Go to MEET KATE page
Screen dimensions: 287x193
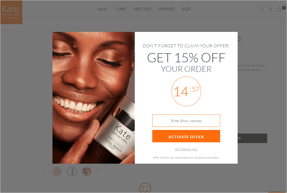tap(142, 9)
